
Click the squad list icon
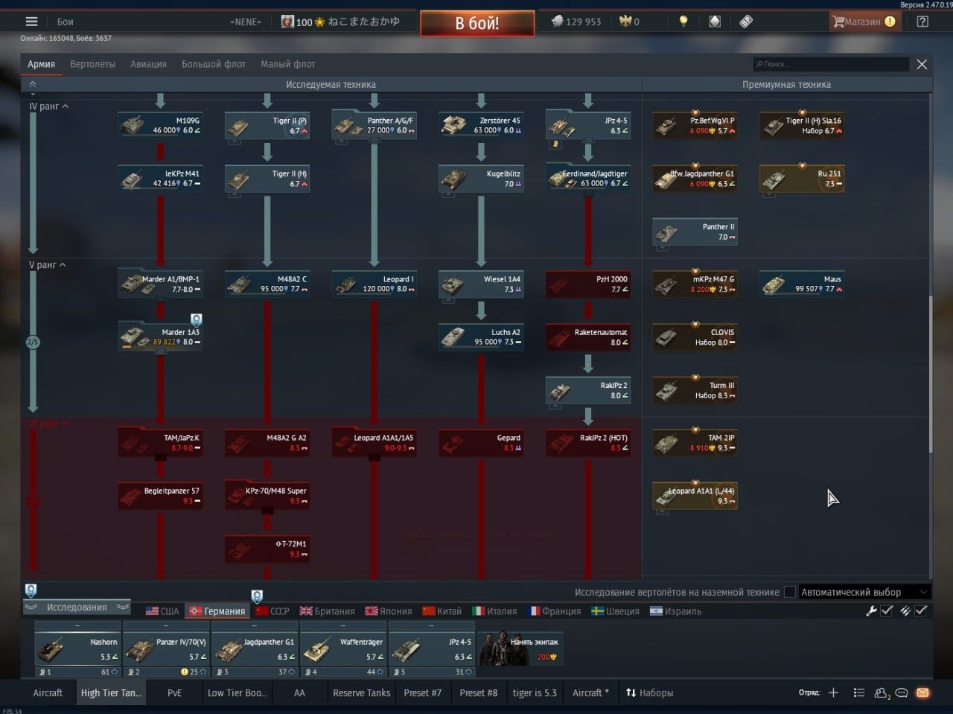[x=858, y=692]
